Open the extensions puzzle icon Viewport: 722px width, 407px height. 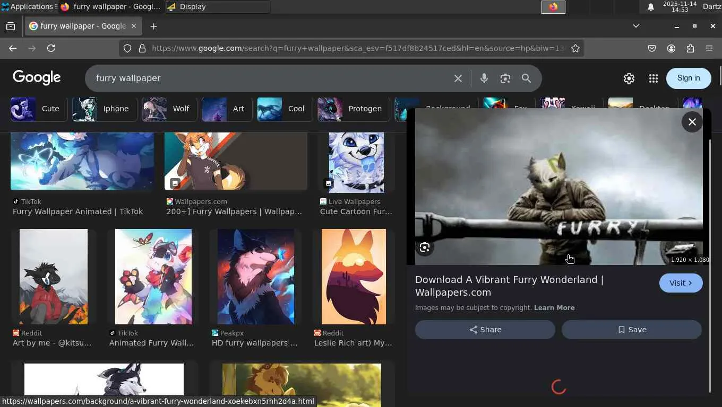click(x=690, y=48)
